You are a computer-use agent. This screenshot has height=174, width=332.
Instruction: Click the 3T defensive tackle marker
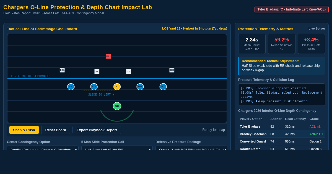click(97, 72)
